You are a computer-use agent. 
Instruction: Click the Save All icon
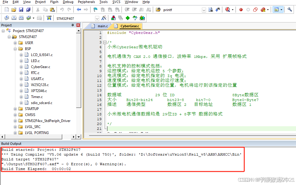coord(28,10)
